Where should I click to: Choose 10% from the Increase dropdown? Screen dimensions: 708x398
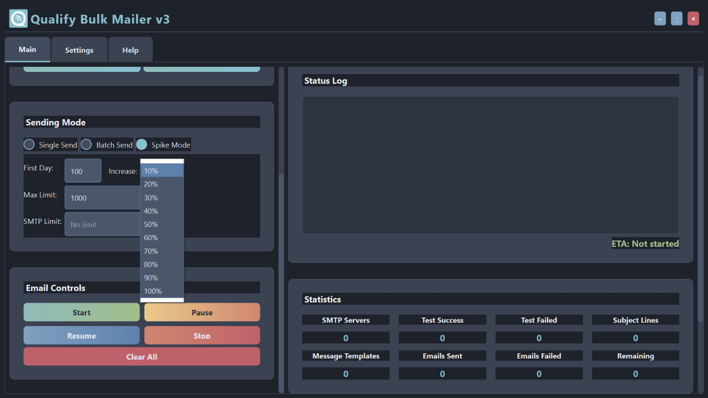(x=162, y=171)
